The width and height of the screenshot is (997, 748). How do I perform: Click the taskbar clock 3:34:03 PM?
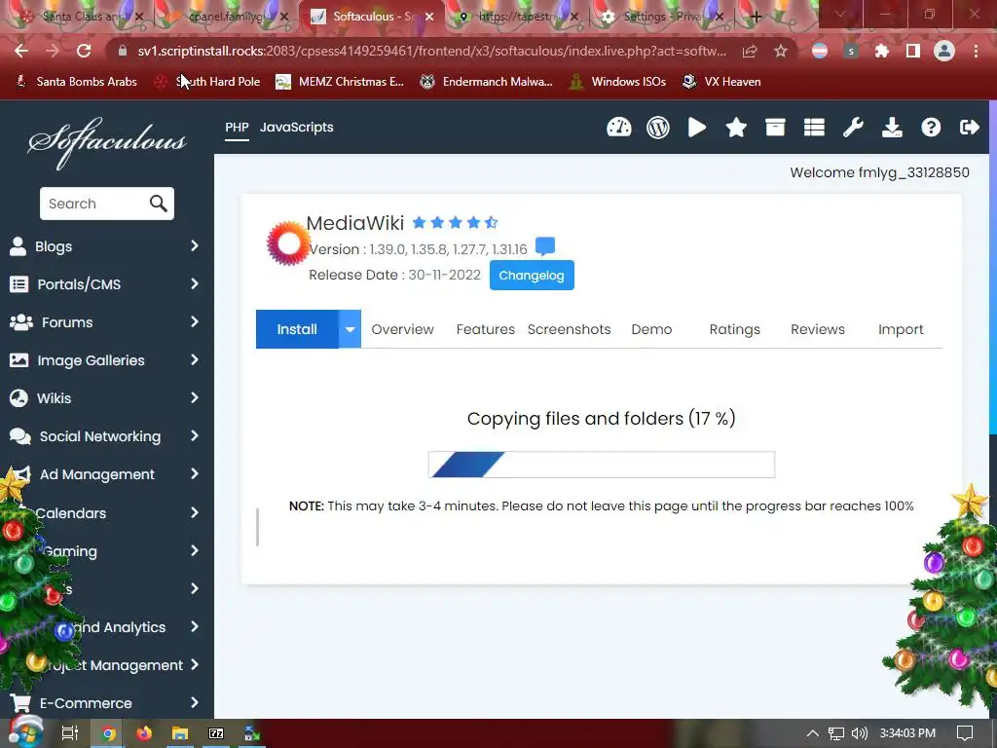(907, 733)
